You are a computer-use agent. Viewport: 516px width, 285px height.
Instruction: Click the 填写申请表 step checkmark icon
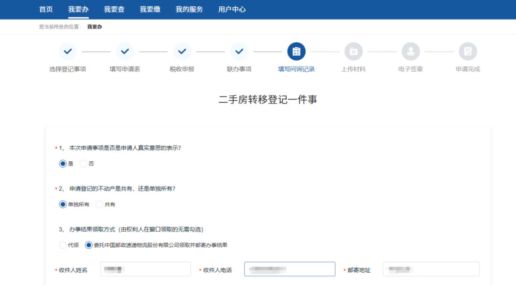[125, 52]
